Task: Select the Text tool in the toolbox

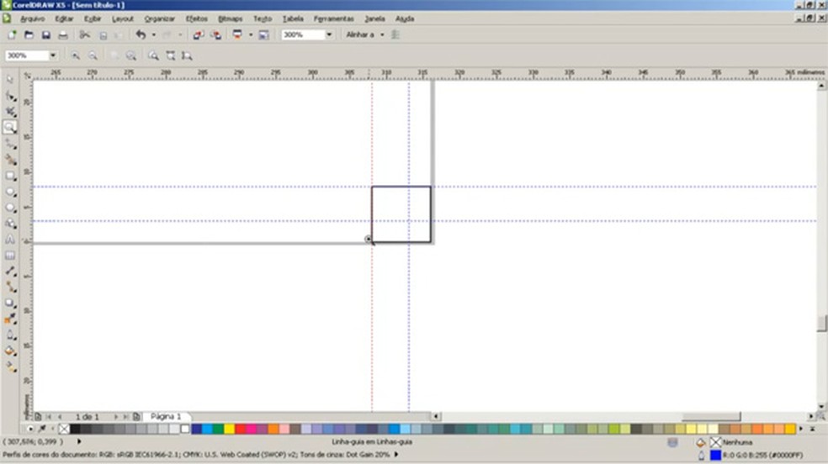Action: (x=10, y=240)
